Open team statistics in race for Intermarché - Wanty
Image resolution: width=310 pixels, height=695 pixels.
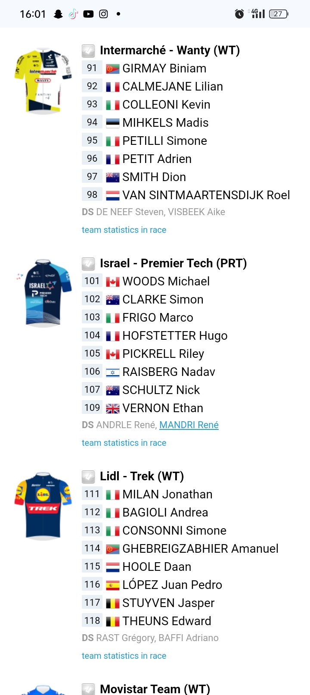(124, 230)
